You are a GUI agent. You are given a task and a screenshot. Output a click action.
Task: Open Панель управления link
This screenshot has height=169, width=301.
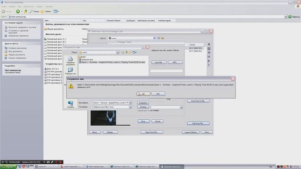[x=17, y=58]
